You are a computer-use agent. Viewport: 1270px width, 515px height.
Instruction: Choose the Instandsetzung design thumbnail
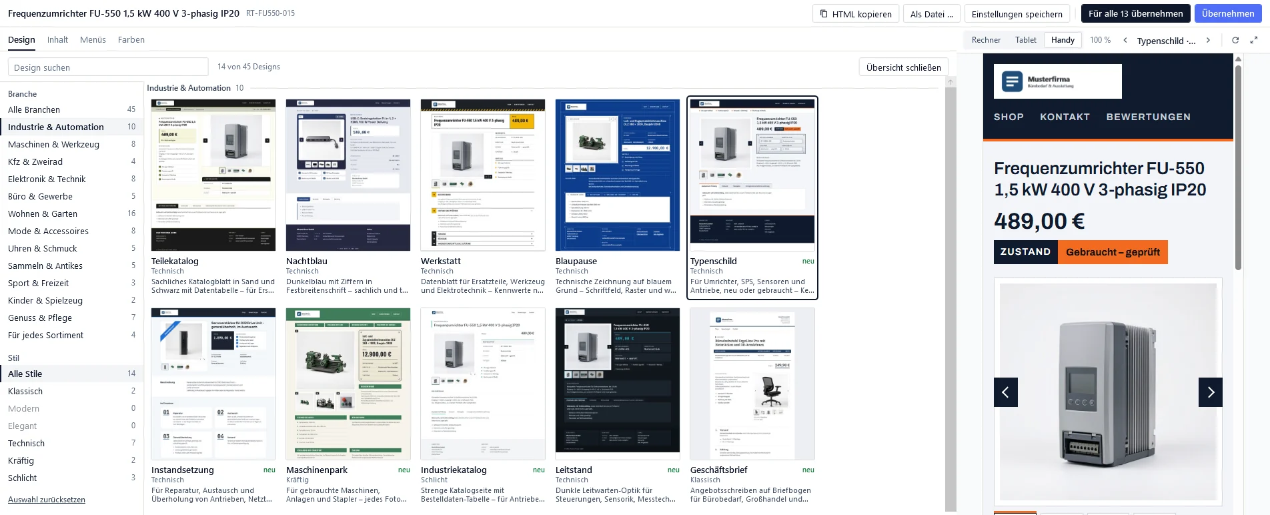point(213,384)
